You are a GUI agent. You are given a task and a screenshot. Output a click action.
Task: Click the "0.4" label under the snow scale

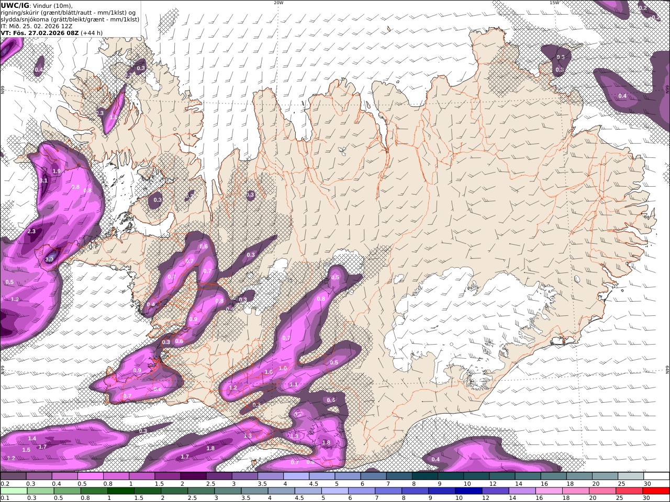[x=56, y=484]
